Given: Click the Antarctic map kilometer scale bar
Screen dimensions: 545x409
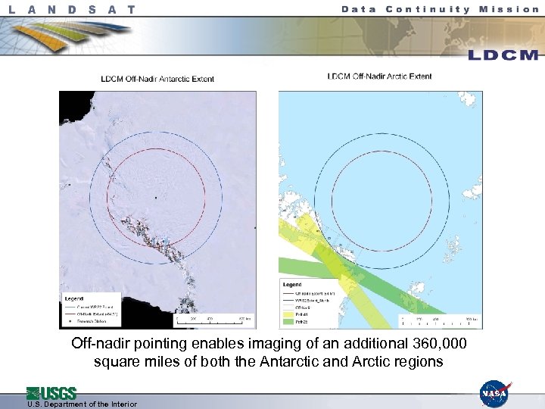Looking at the screenshot, I should 213,320.
